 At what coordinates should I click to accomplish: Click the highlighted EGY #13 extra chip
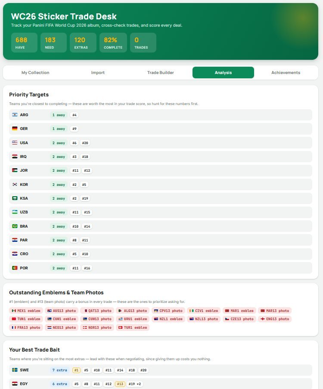pyautogui.click(x=120, y=384)
